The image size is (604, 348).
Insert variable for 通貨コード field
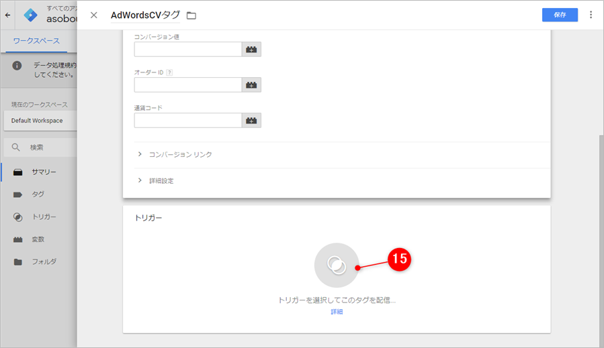251,120
